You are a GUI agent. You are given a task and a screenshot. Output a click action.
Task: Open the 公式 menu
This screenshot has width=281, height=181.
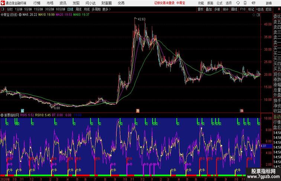[219, 3]
